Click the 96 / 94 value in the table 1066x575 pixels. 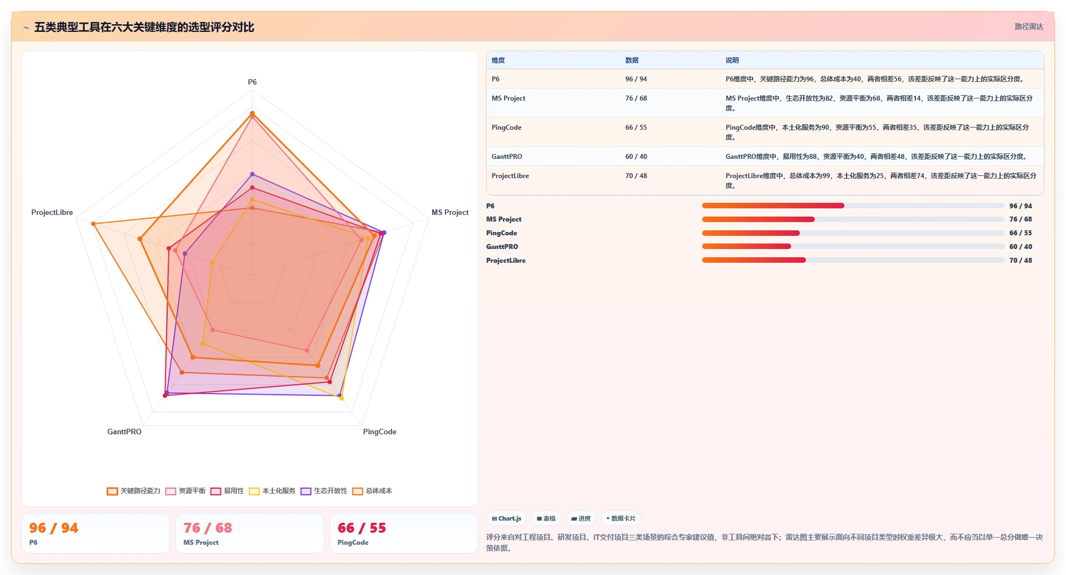(636, 79)
